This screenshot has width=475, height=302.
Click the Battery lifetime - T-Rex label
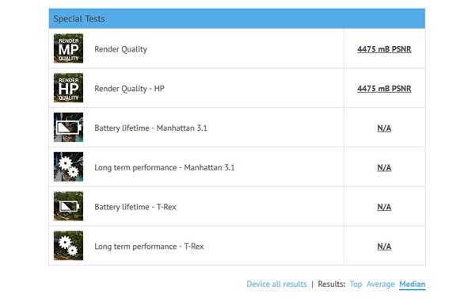click(x=135, y=207)
